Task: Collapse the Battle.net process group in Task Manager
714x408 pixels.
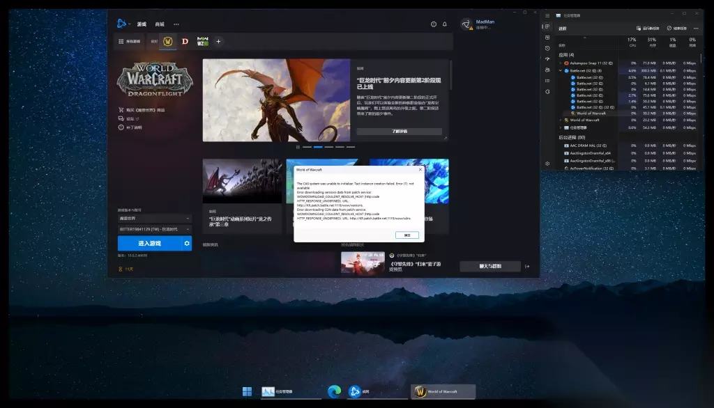Action: click(x=560, y=70)
